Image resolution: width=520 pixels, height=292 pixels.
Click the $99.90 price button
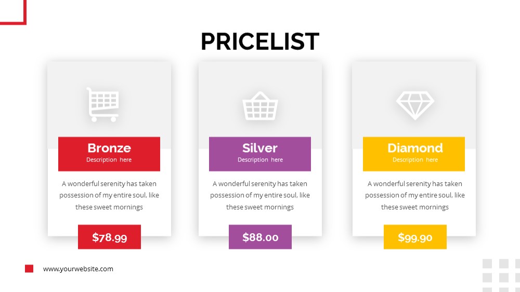click(x=415, y=237)
